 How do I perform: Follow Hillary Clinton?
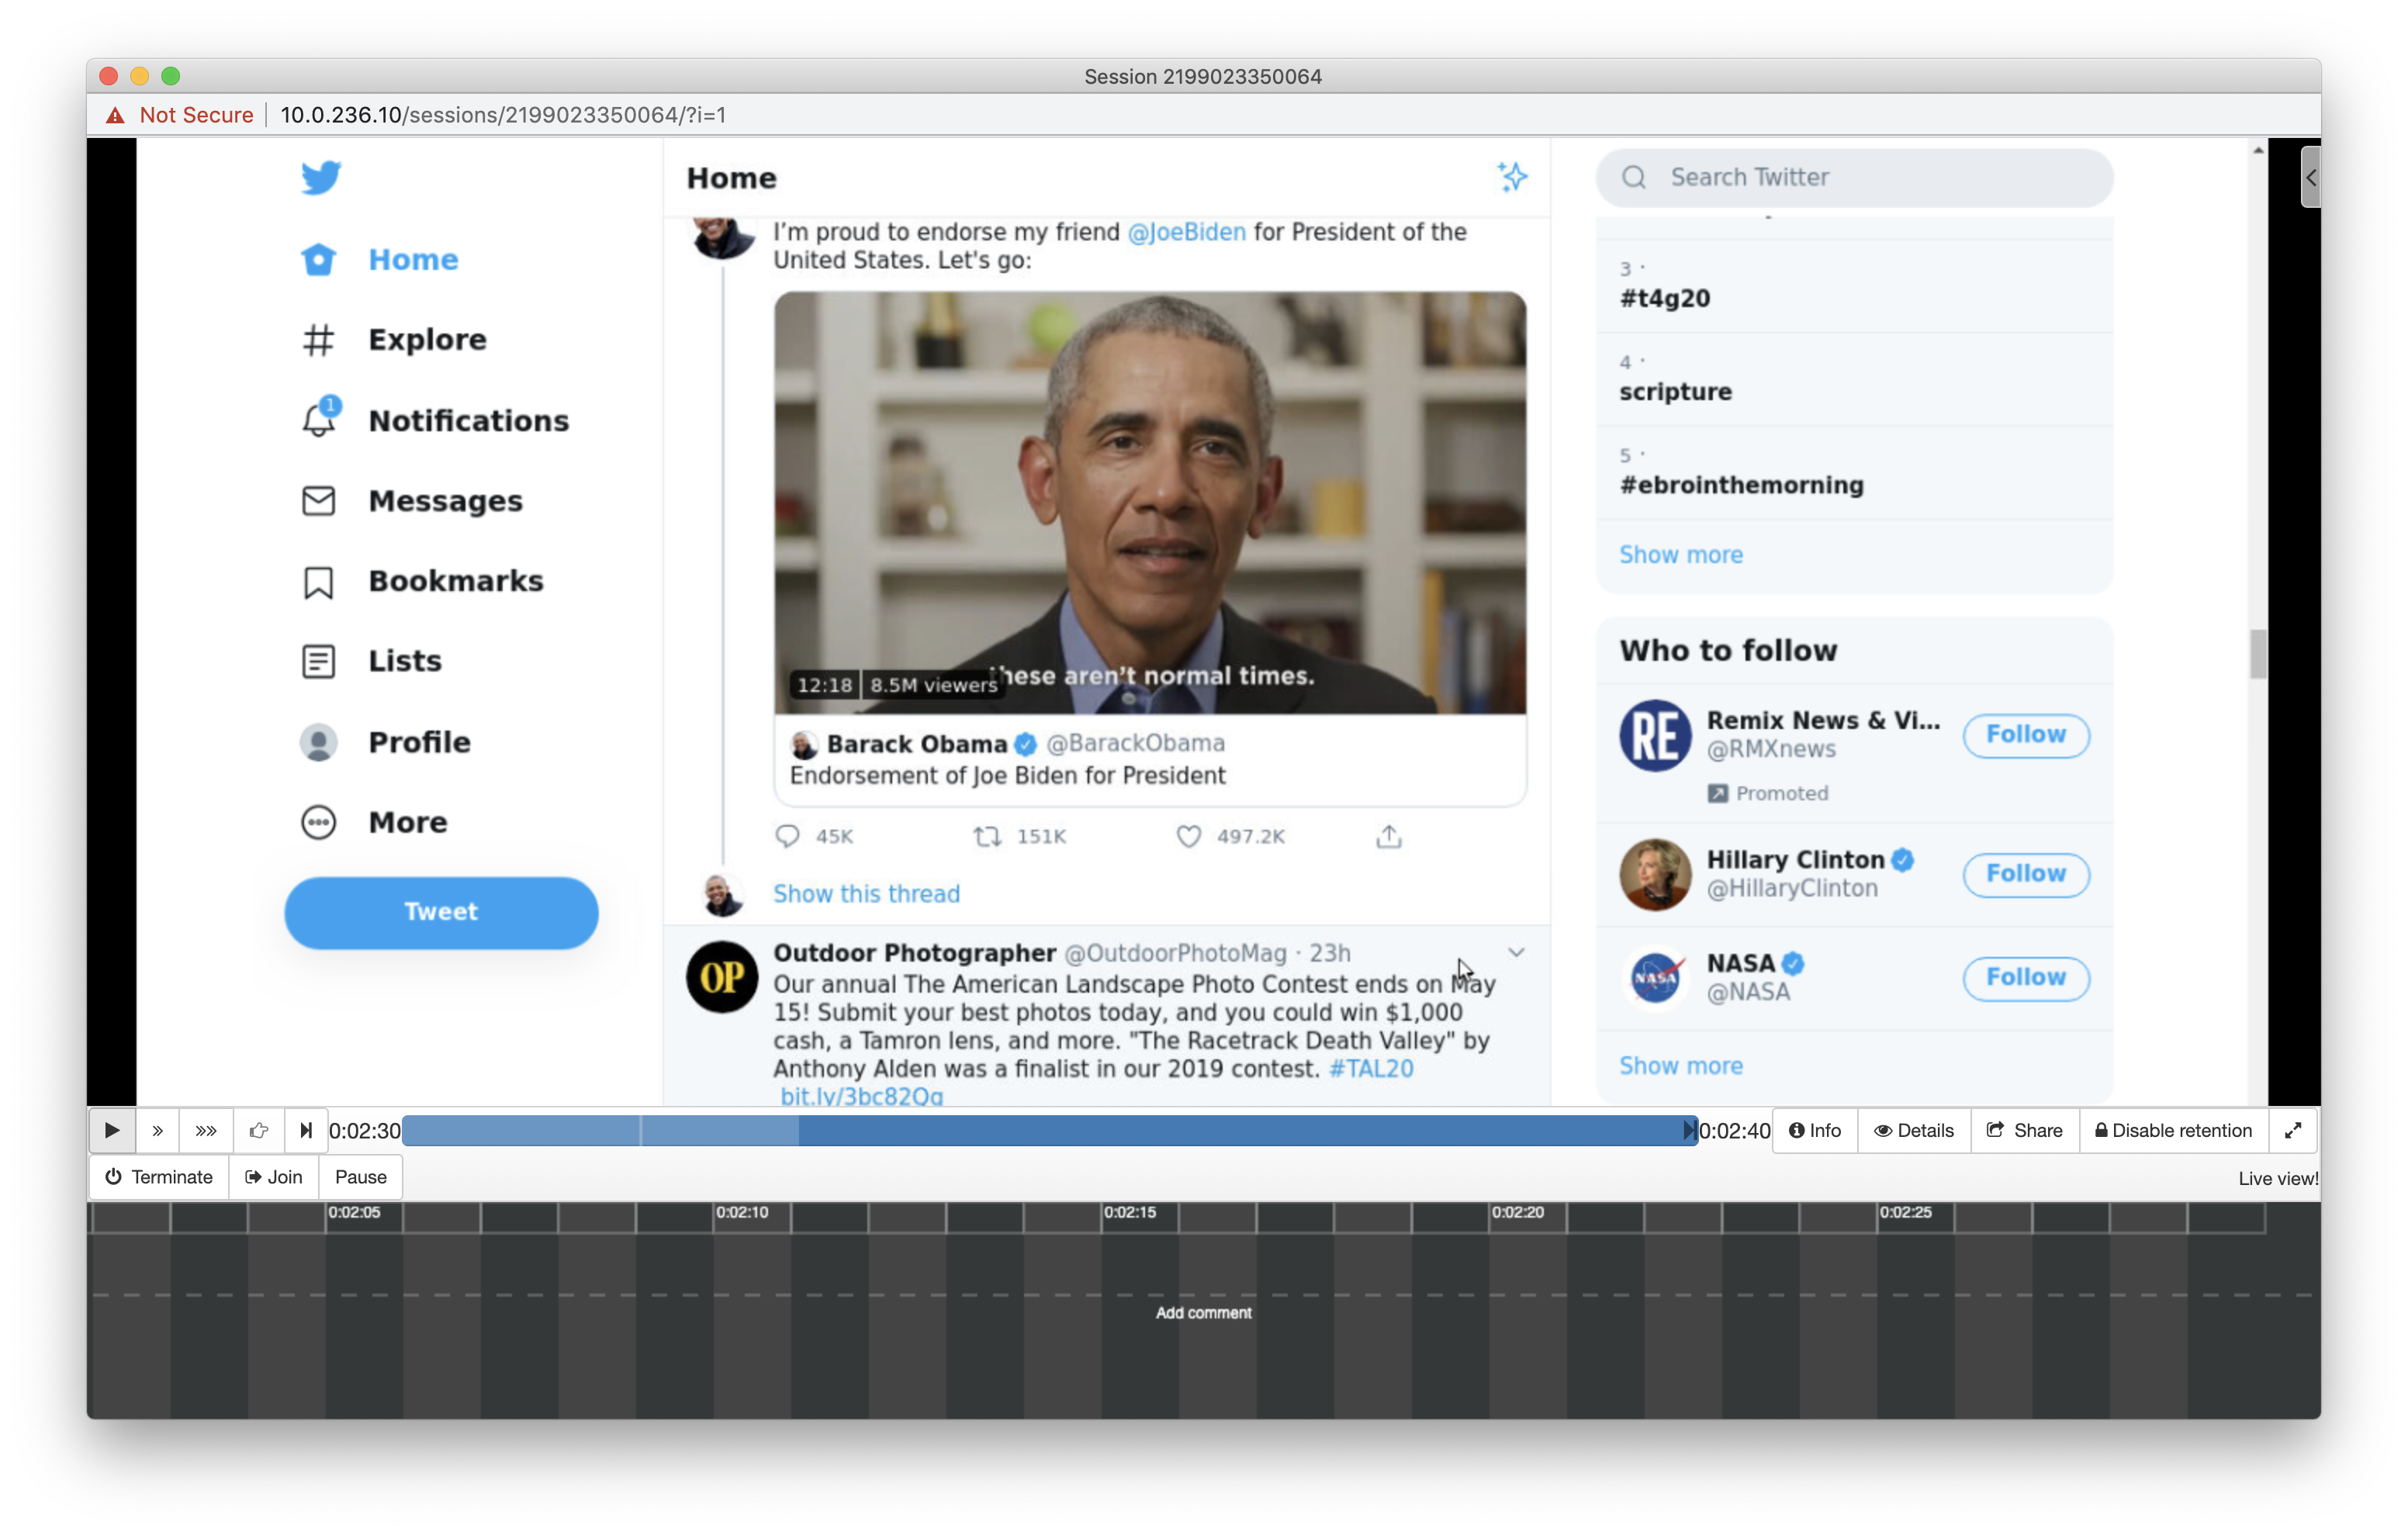pyautogui.click(x=2025, y=874)
